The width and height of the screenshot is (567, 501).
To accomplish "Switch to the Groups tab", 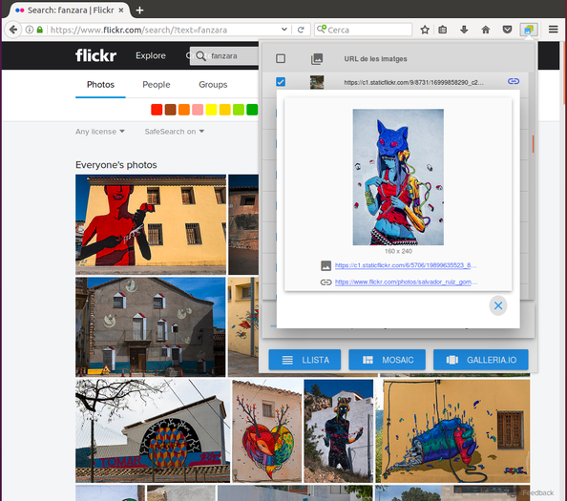I will (x=213, y=85).
